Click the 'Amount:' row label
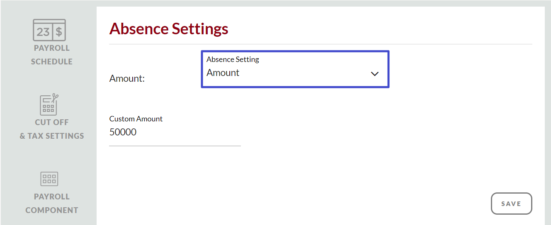 (x=127, y=78)
